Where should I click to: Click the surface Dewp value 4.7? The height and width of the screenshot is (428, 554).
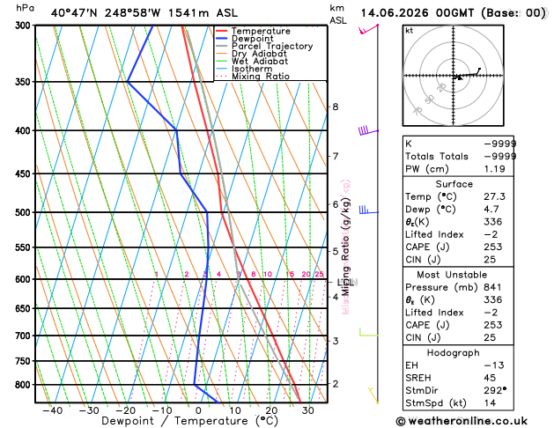(x=491, y=209)
